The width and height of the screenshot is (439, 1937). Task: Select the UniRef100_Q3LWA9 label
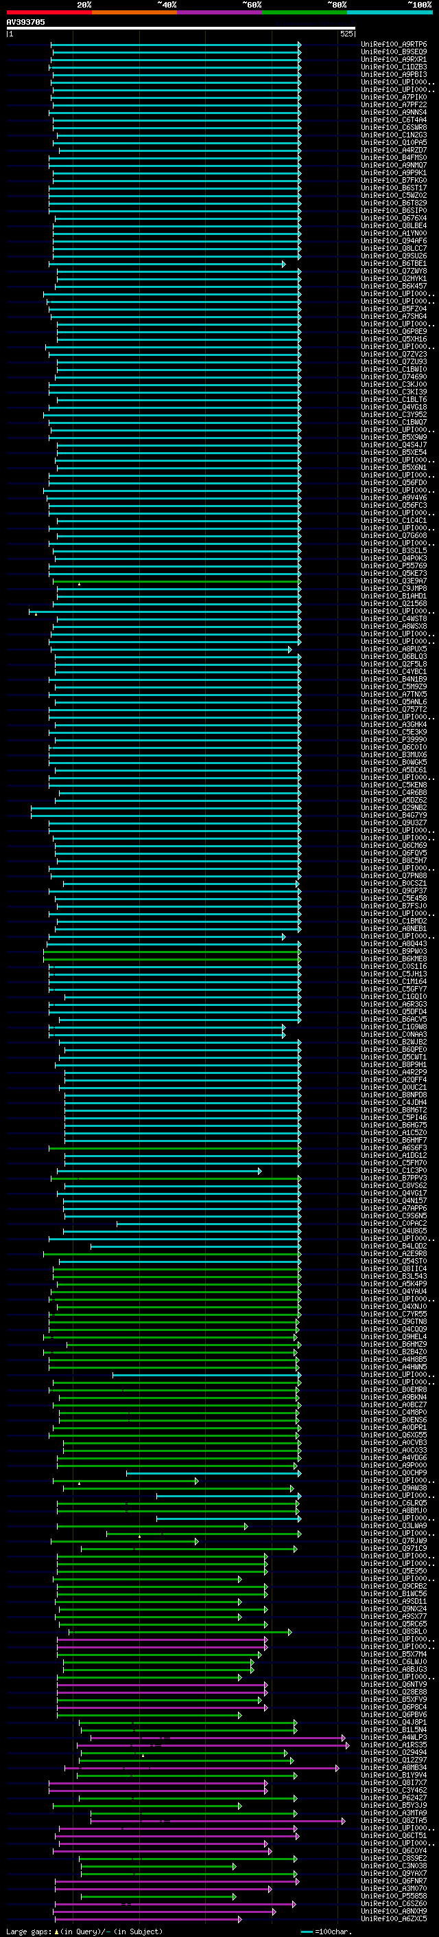pos(394,1525)
